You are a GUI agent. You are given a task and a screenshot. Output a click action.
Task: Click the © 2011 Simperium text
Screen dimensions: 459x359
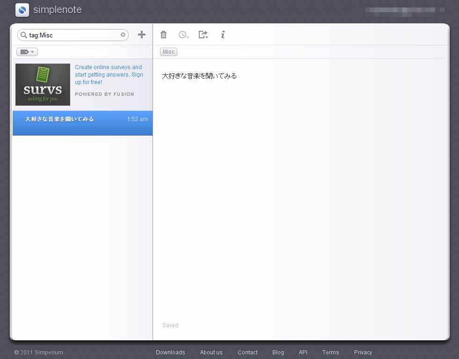tap(39, 352)
